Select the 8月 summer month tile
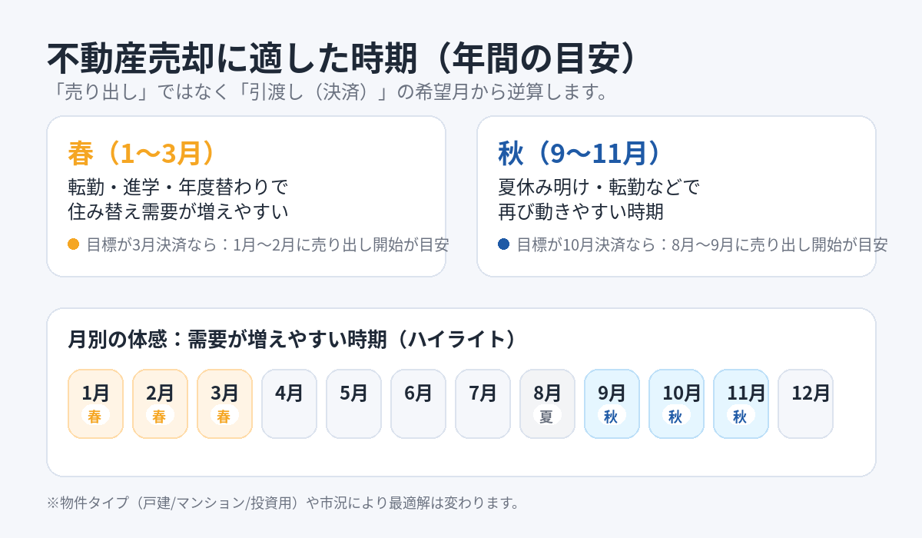The image size is (922, 538). (x=547, y=403)
